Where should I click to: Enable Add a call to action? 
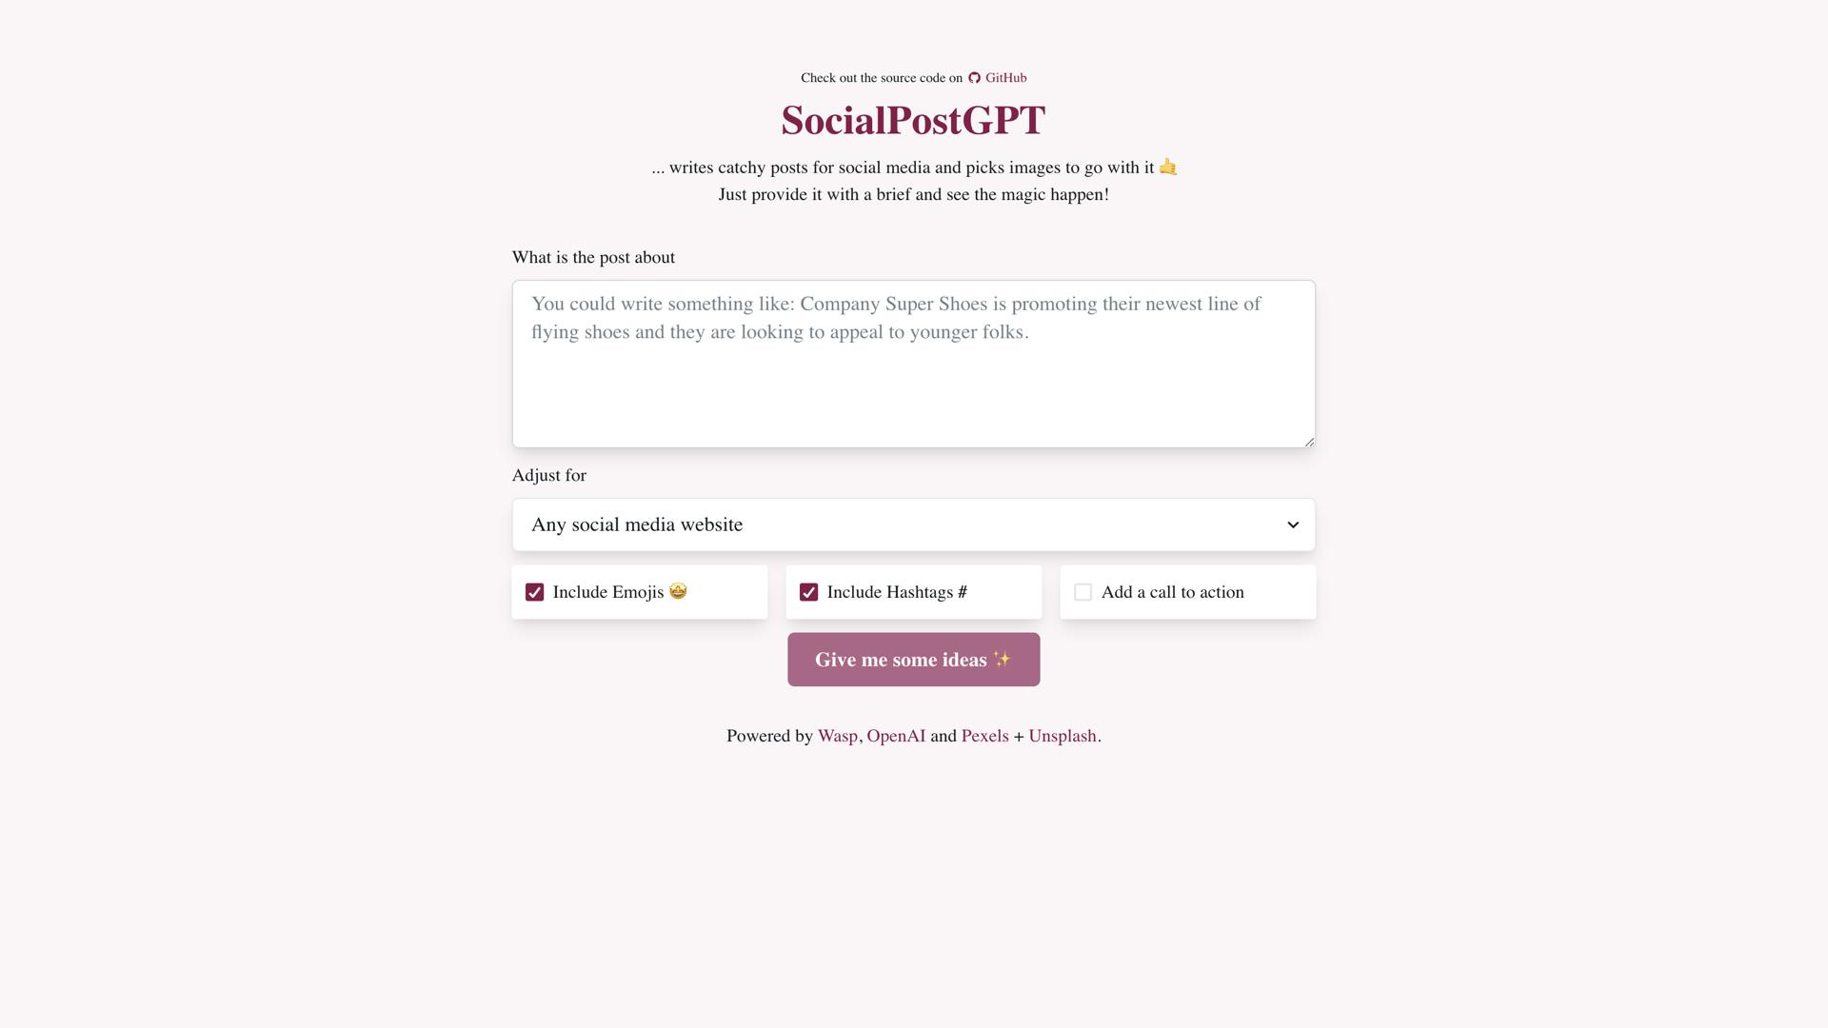pos(1083,592)
